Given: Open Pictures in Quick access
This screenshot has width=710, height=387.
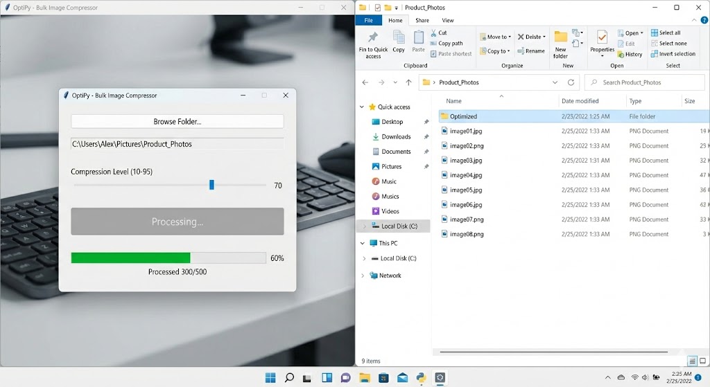Looking at the screenshot, I should [391, 167].
